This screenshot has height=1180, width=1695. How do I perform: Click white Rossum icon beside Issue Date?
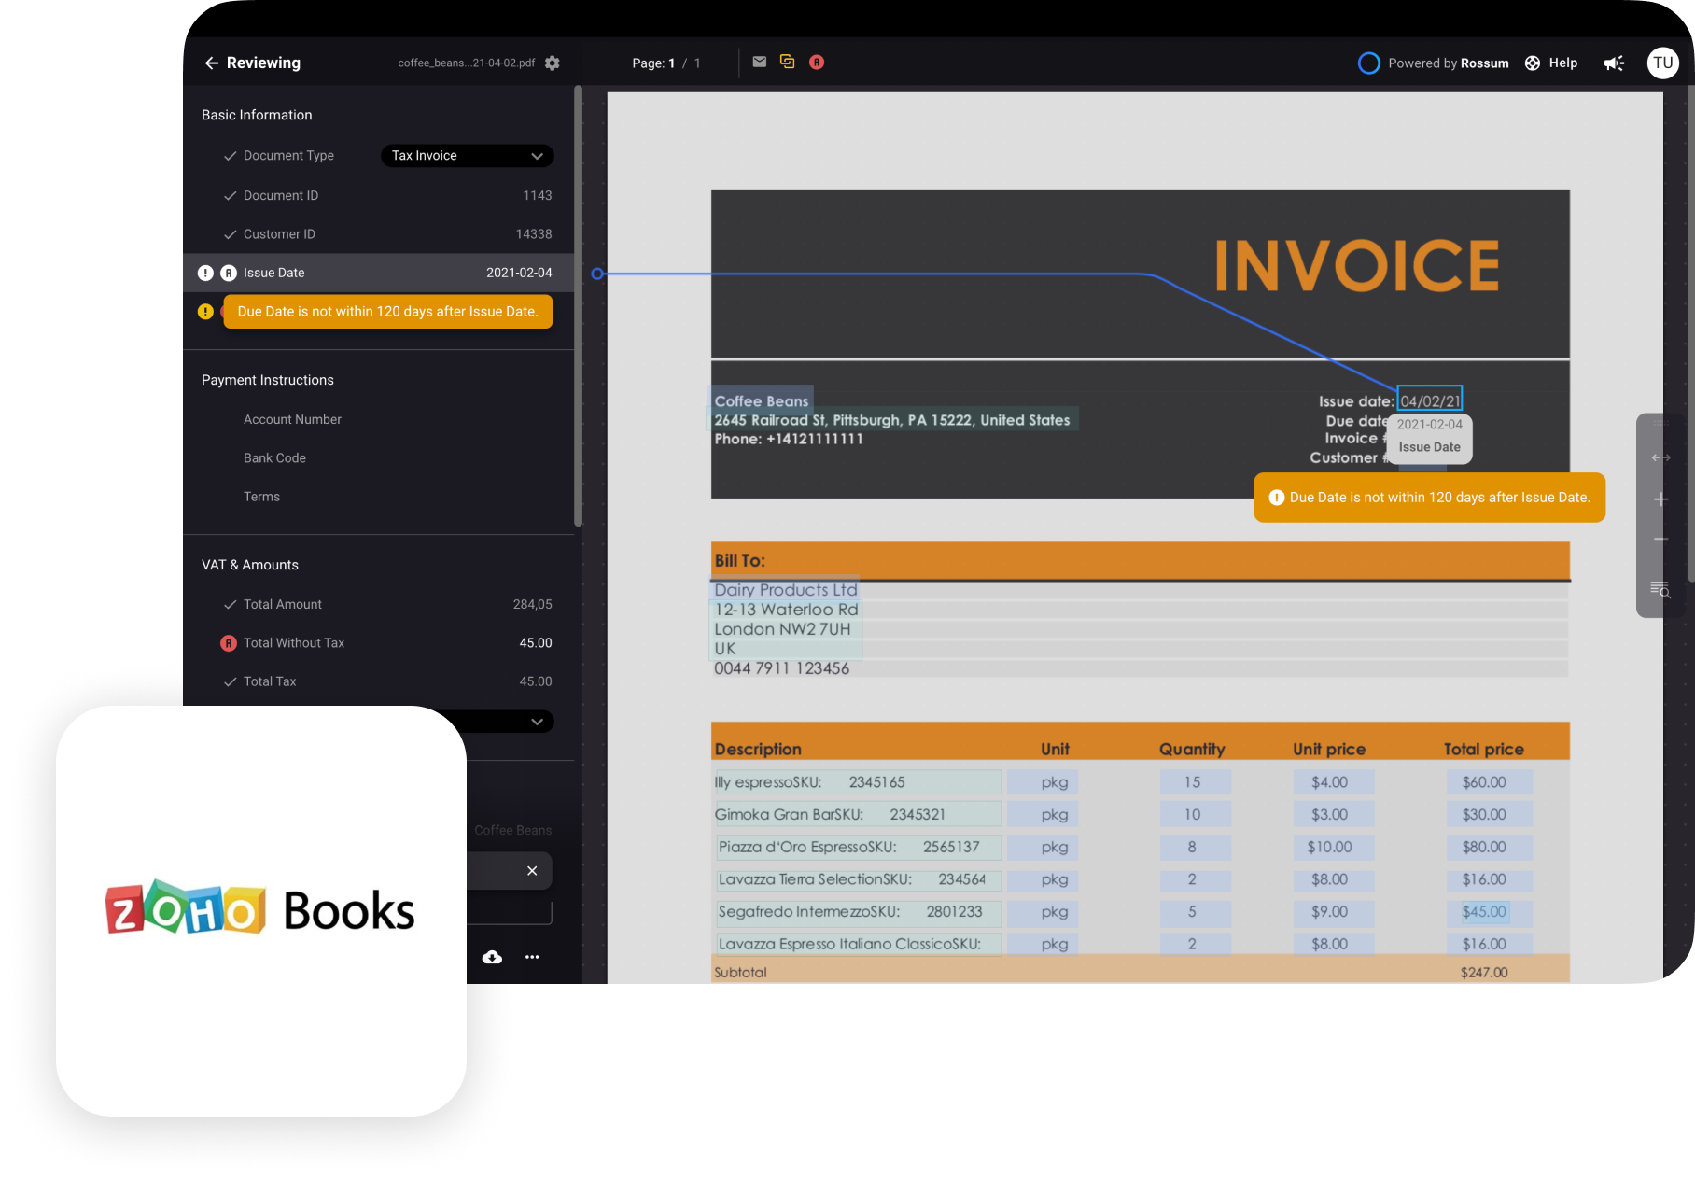tap(228, 273)
